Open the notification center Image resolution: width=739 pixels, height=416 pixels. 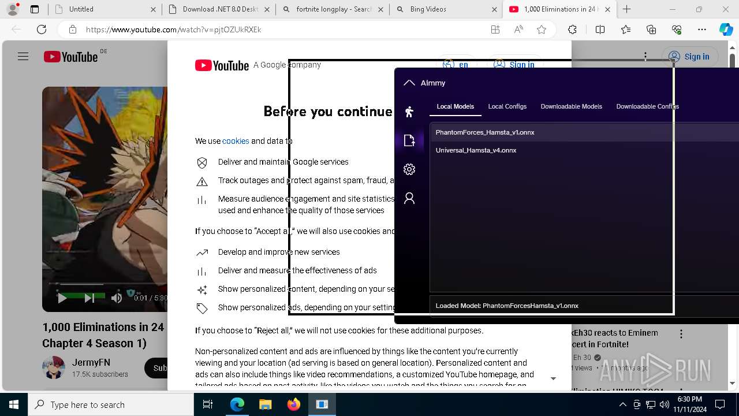click(x=720, y=404)
